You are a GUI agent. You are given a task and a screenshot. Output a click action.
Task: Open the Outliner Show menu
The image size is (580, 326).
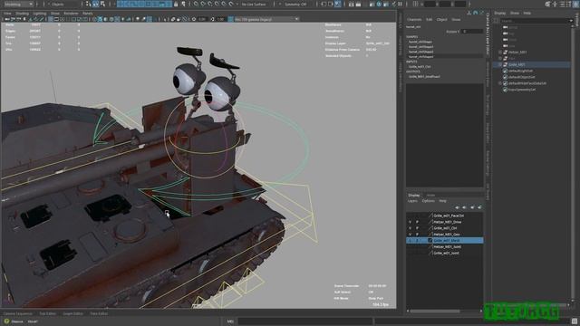tap(514, 13)
